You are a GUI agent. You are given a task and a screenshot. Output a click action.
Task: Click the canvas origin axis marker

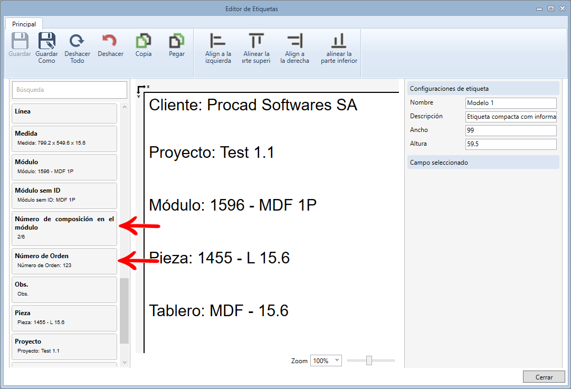[x=142, y=91]
